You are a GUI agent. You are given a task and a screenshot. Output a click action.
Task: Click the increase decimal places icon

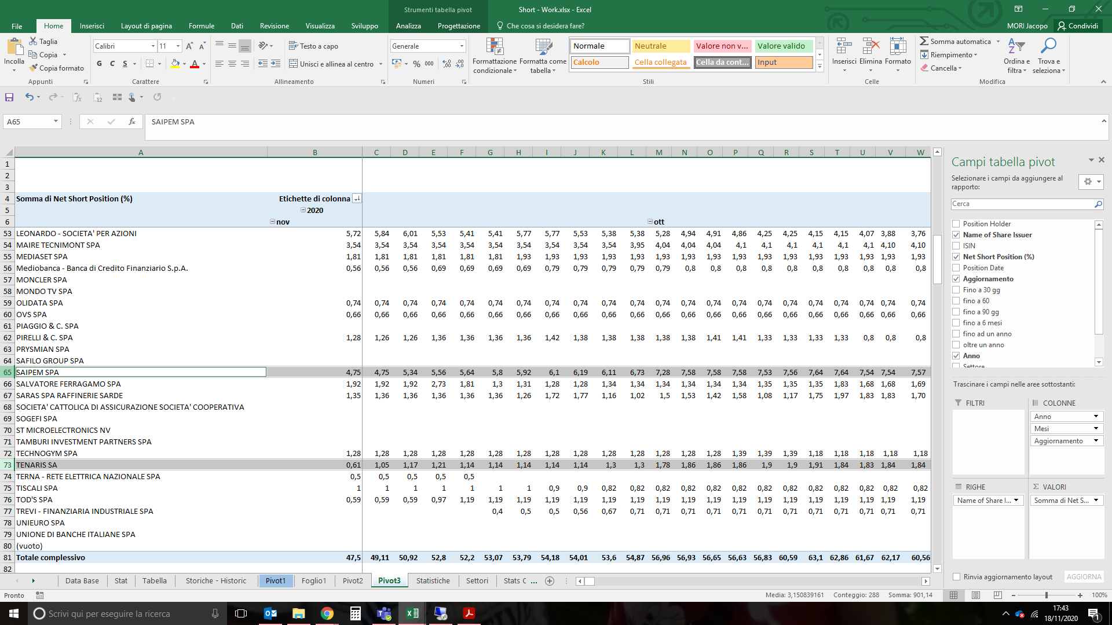pyautogui.click(x=447, y=64)
